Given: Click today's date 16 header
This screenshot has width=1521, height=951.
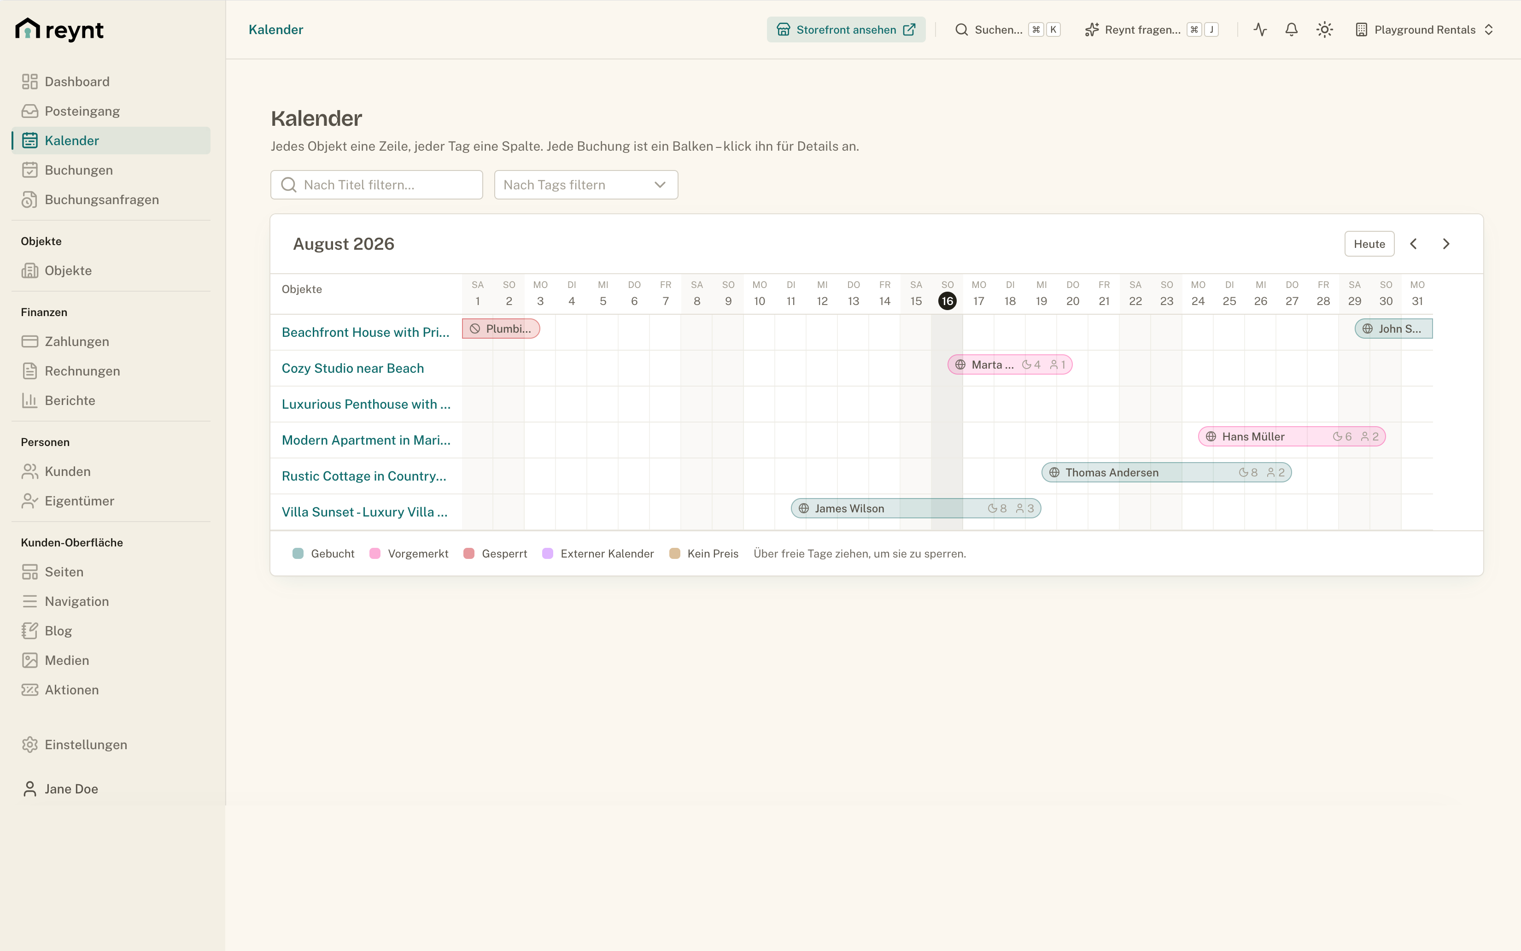Looking at the screenshot, I should [x=947, y=301].
